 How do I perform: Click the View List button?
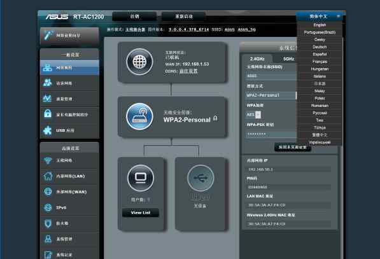pos(141,213)
